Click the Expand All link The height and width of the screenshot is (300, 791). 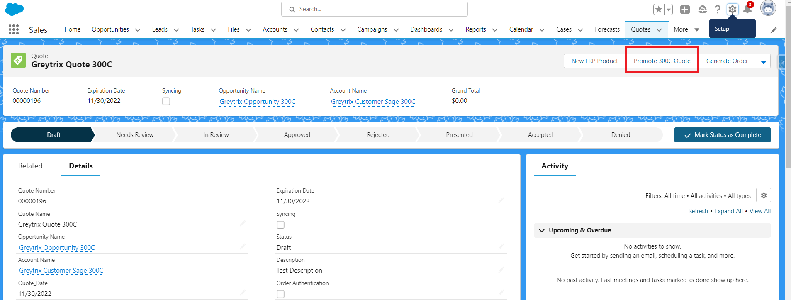pyautogui.click(x=729, y=211)
